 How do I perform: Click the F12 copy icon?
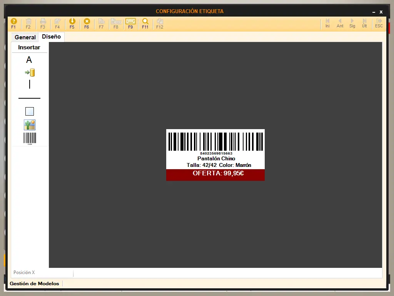160,24
